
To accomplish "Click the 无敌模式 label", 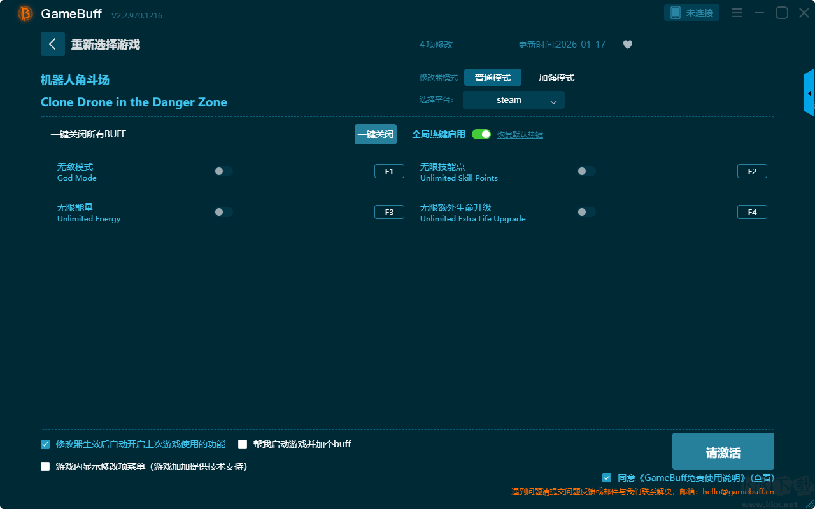I will (75, 167).
